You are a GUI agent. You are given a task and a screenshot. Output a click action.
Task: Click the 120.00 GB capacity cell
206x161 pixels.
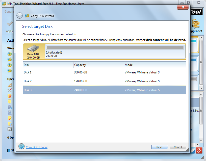(x=81, y=81)
